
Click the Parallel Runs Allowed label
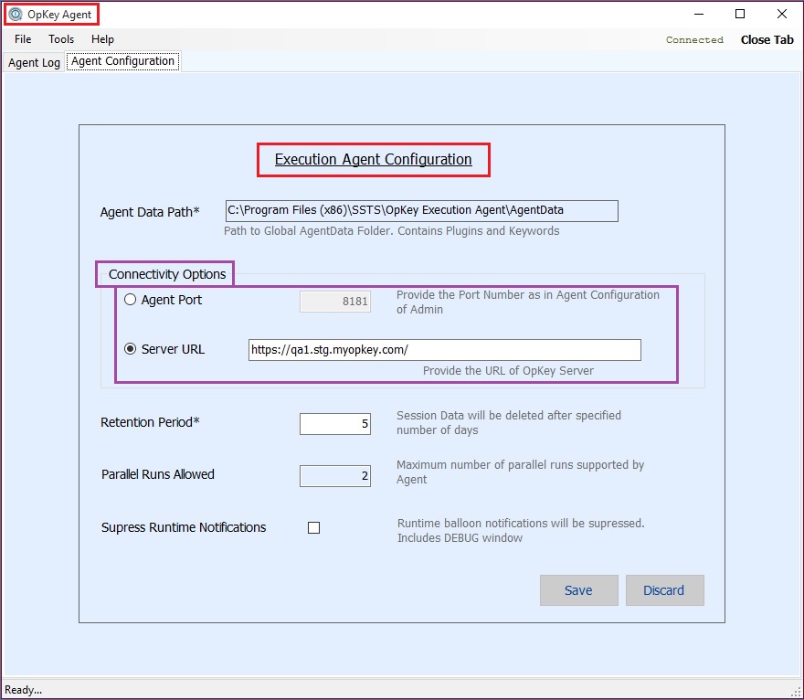(x=157, y=474)
